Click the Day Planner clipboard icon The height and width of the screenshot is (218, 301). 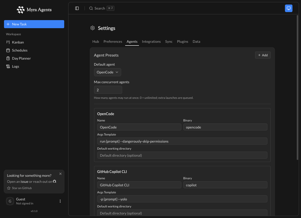[x=8, y=58]
